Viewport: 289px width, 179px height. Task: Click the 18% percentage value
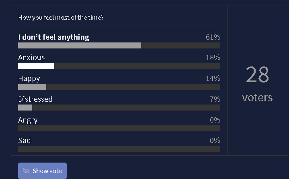(x=213, y=58)
